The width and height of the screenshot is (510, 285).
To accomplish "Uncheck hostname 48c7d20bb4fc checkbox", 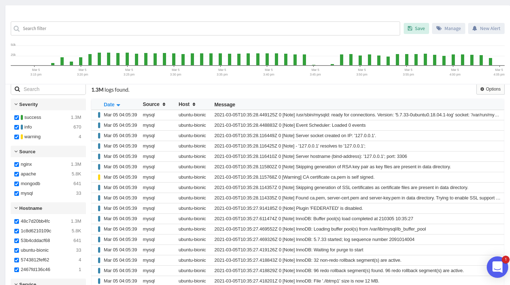I will 16,221.
